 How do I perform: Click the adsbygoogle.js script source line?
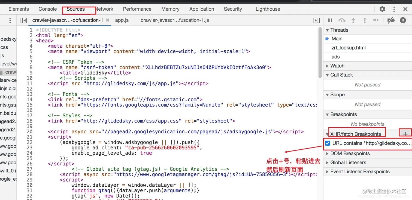tap(175, 132)
